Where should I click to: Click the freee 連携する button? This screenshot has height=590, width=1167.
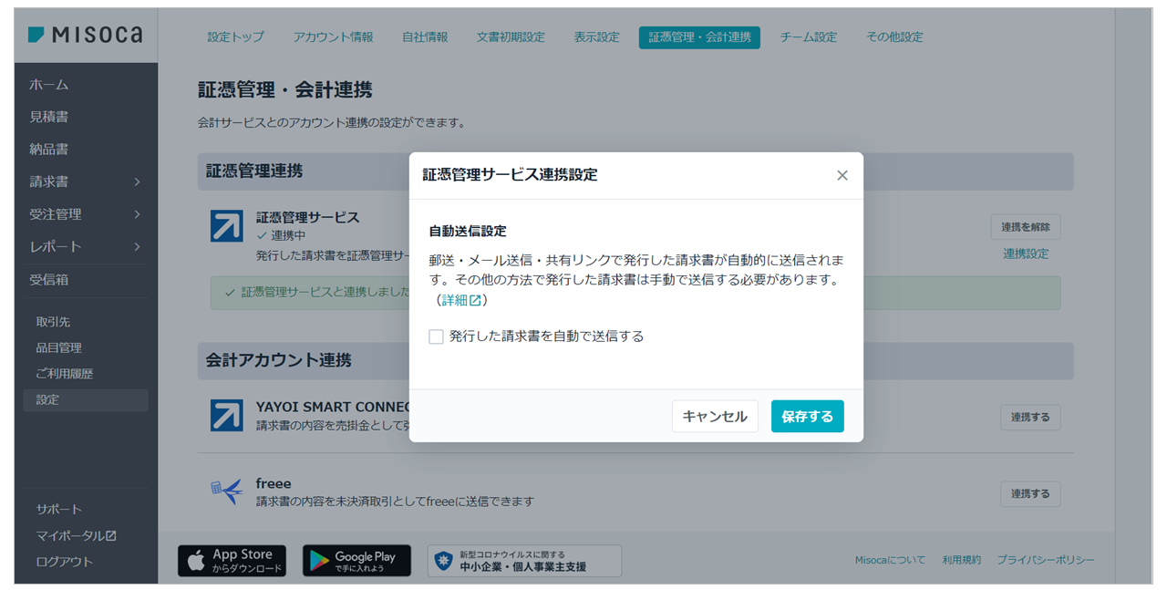click(x=1029, y=493)
